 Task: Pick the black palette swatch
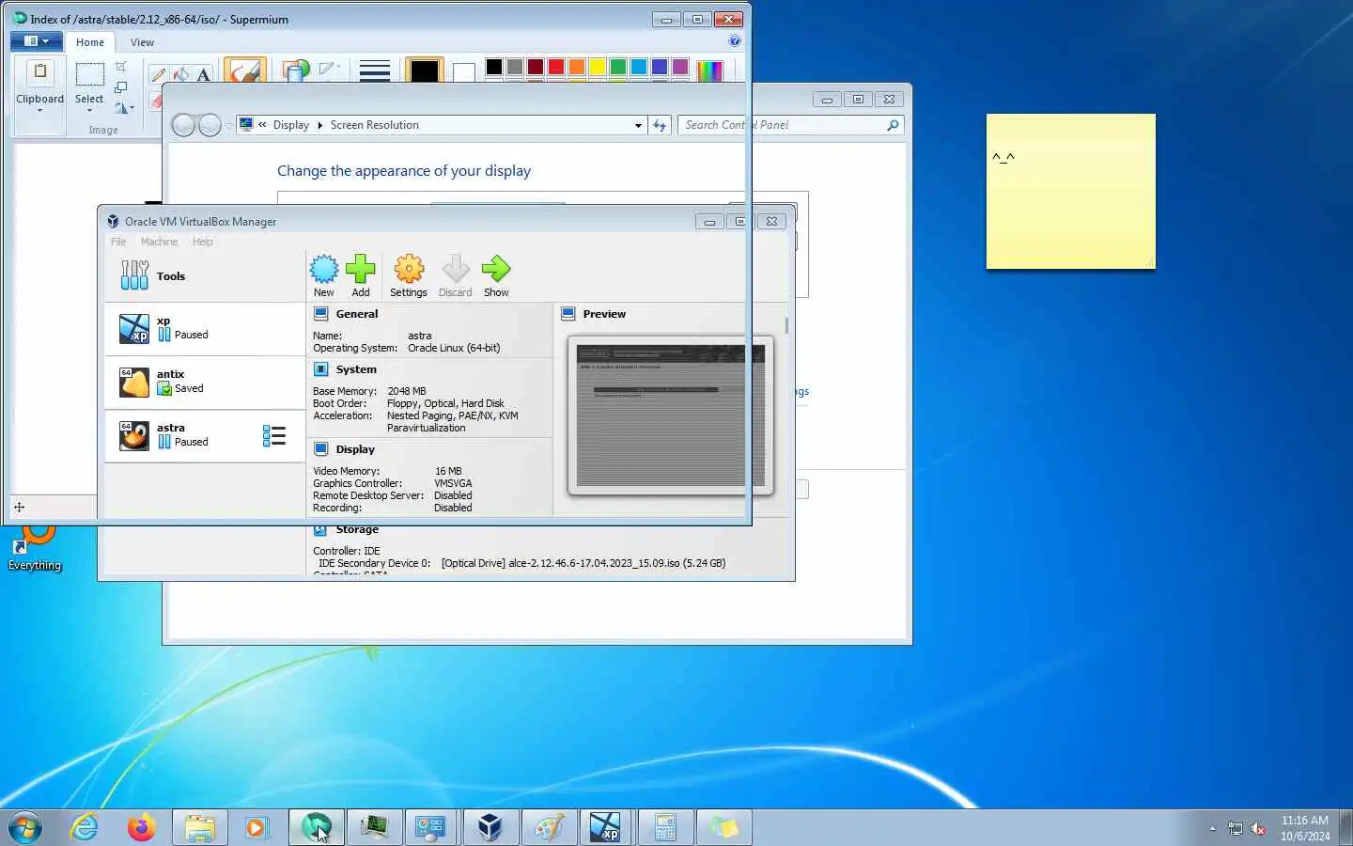pyautogui.click(x=494, y=67)
